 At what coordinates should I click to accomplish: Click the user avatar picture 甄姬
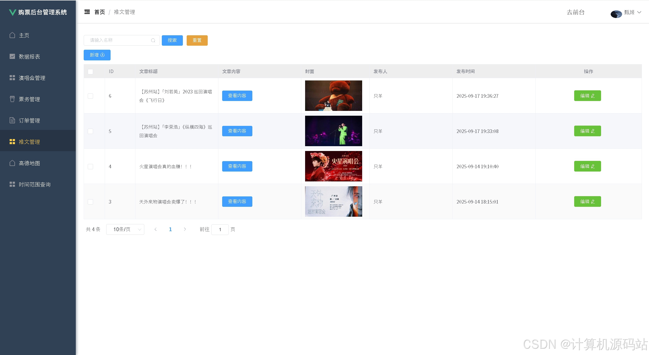tap(616, 14)
